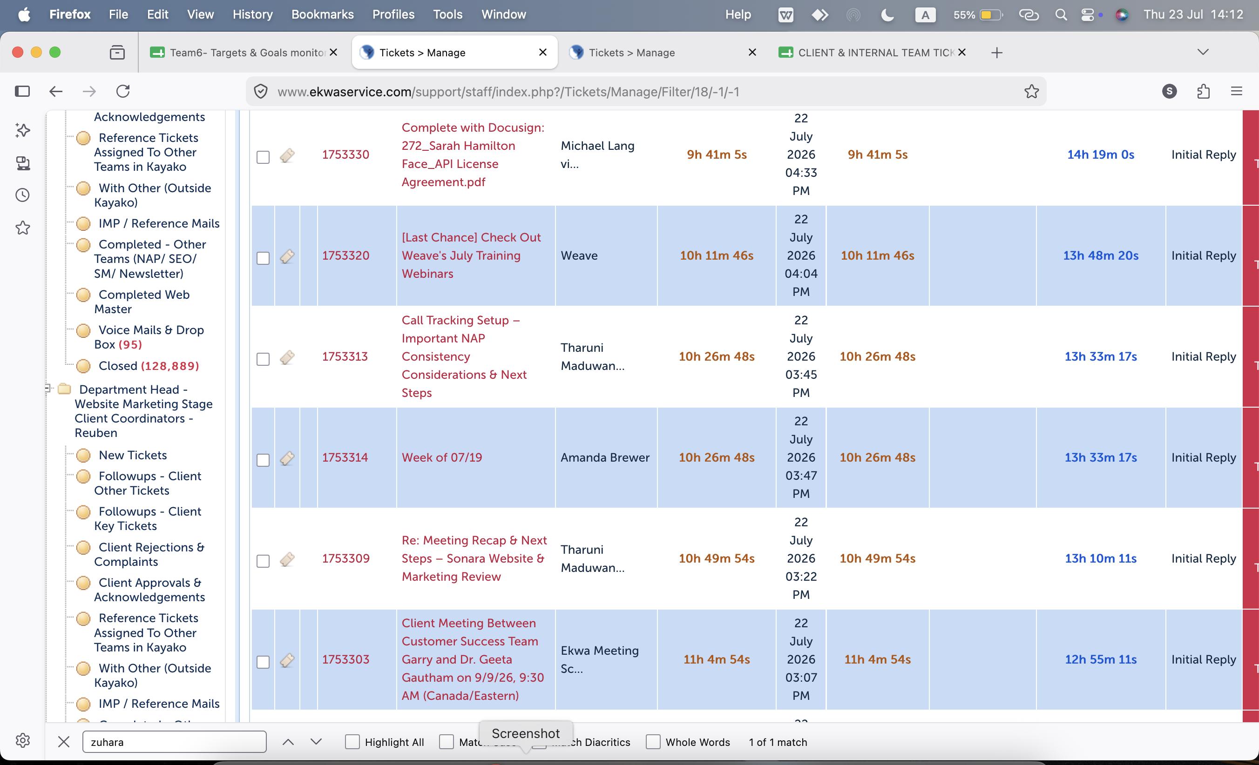
Task: Enable Match Case checkbox in find bar
Action: click(447, 742)
